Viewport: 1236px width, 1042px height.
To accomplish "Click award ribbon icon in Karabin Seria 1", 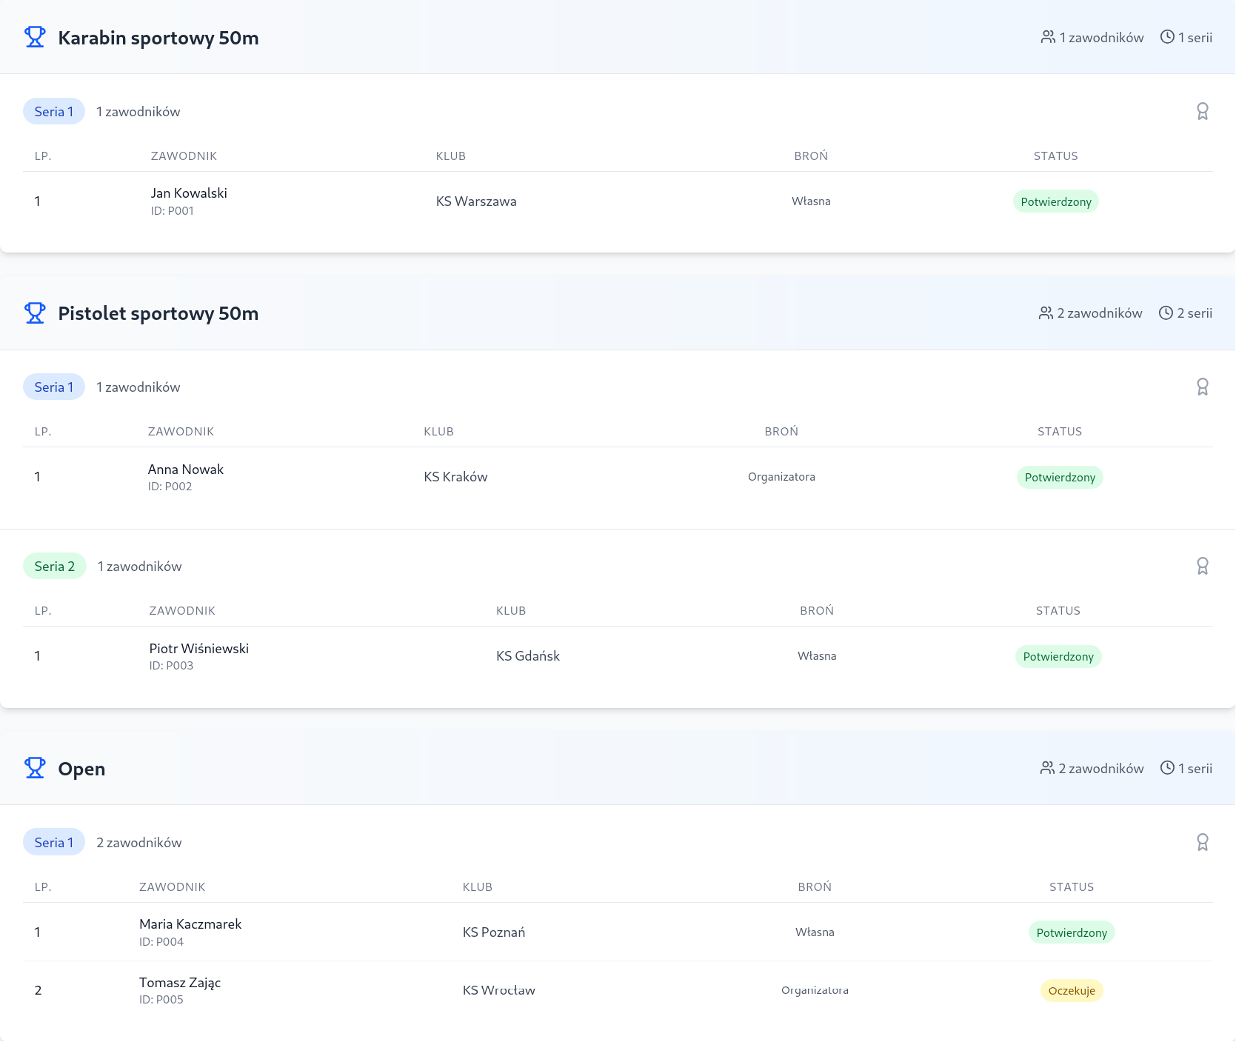I will [x=1202, y=111].
